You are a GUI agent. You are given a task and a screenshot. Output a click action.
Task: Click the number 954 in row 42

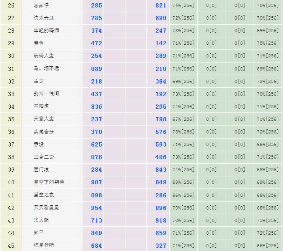[x=97, y=208]
